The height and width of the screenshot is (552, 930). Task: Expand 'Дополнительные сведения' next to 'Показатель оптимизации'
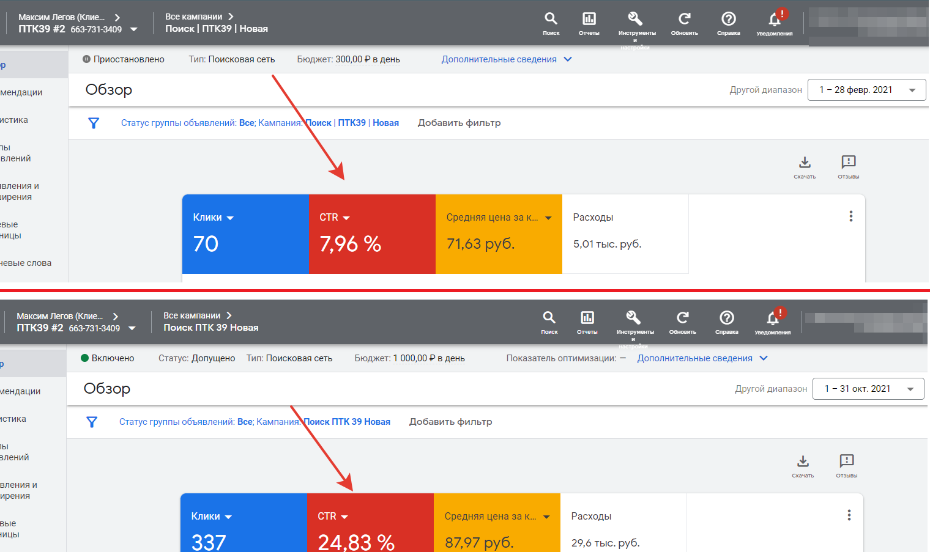[702, 358]
